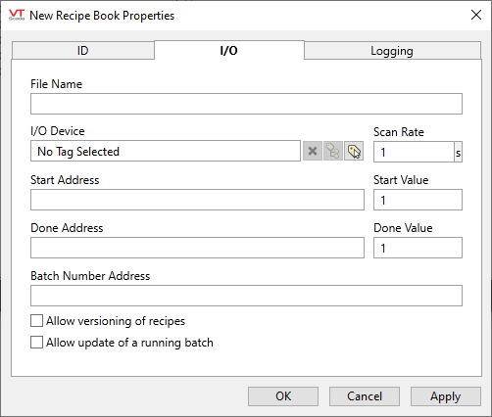
Task: Confirm settings with the OK button
Action: tap(283, 396)
